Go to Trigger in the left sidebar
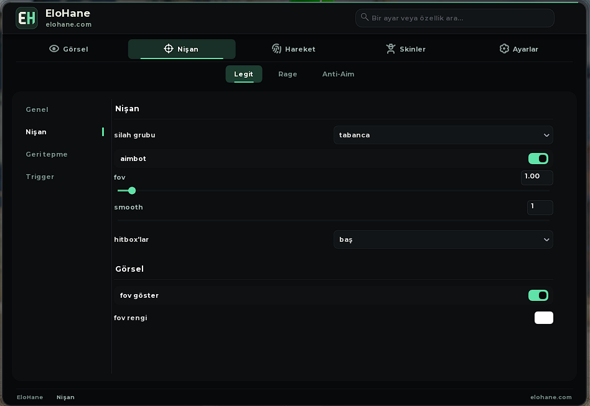This screenshot has width=590, height=406. tap(40, 177)
